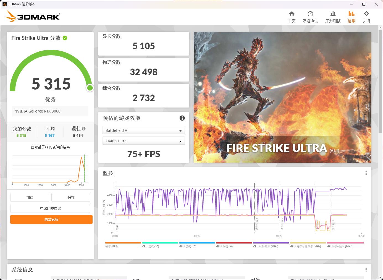Click the green verified badge next to Fire Strike Ultra 分数
The height and width of the screenshot is (280, 383).
[x=65, y=38]
